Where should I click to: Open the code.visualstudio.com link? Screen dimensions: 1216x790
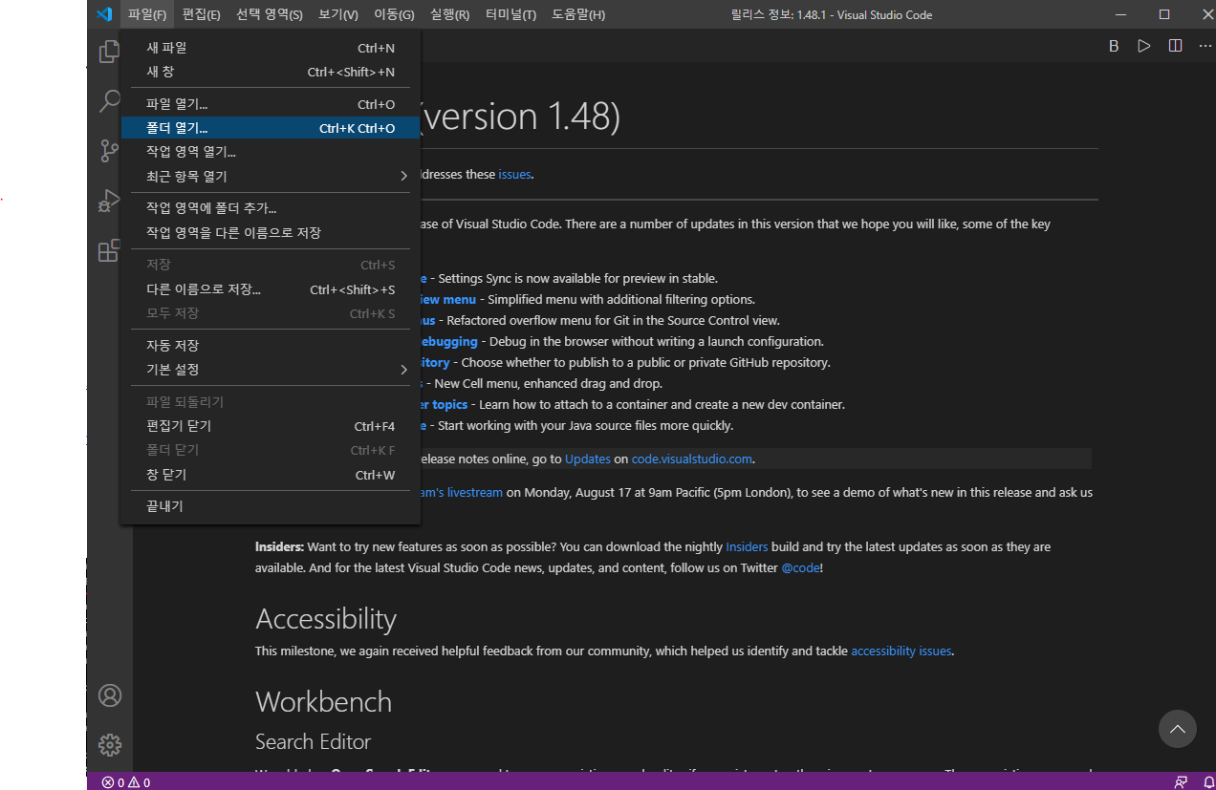tap(692, 459)
